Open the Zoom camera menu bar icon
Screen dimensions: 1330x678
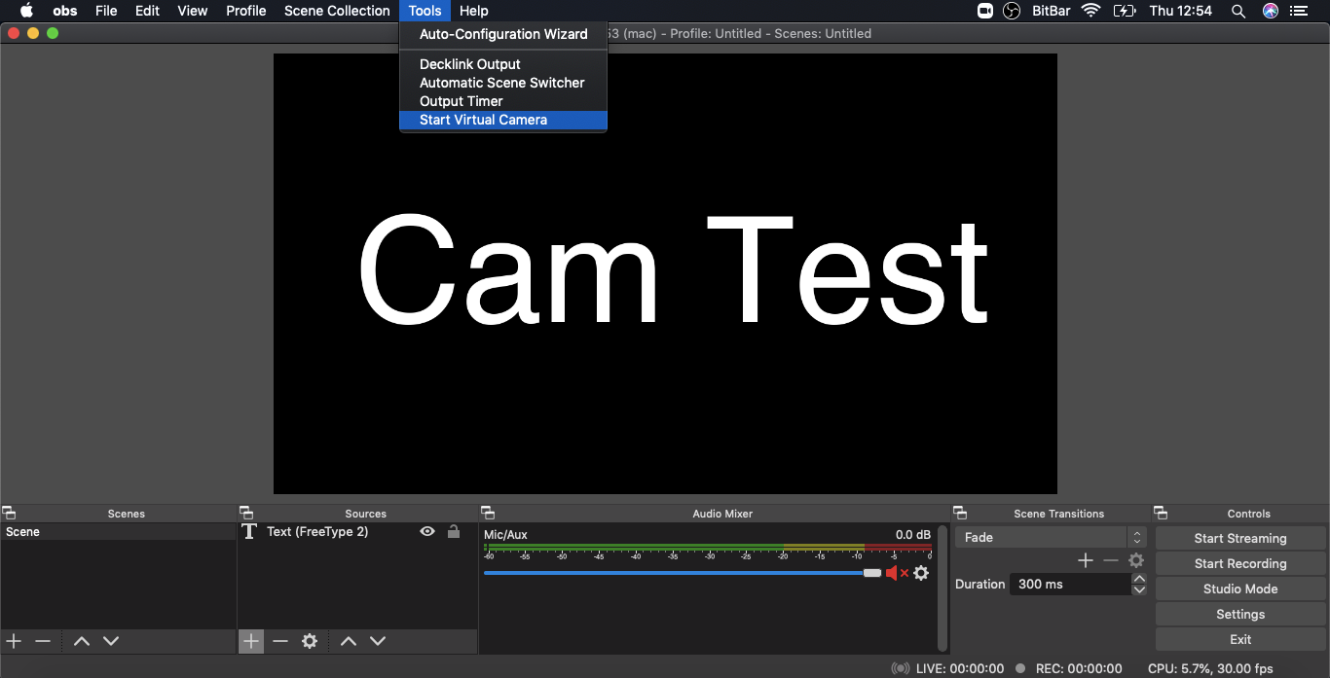(984, 11)
